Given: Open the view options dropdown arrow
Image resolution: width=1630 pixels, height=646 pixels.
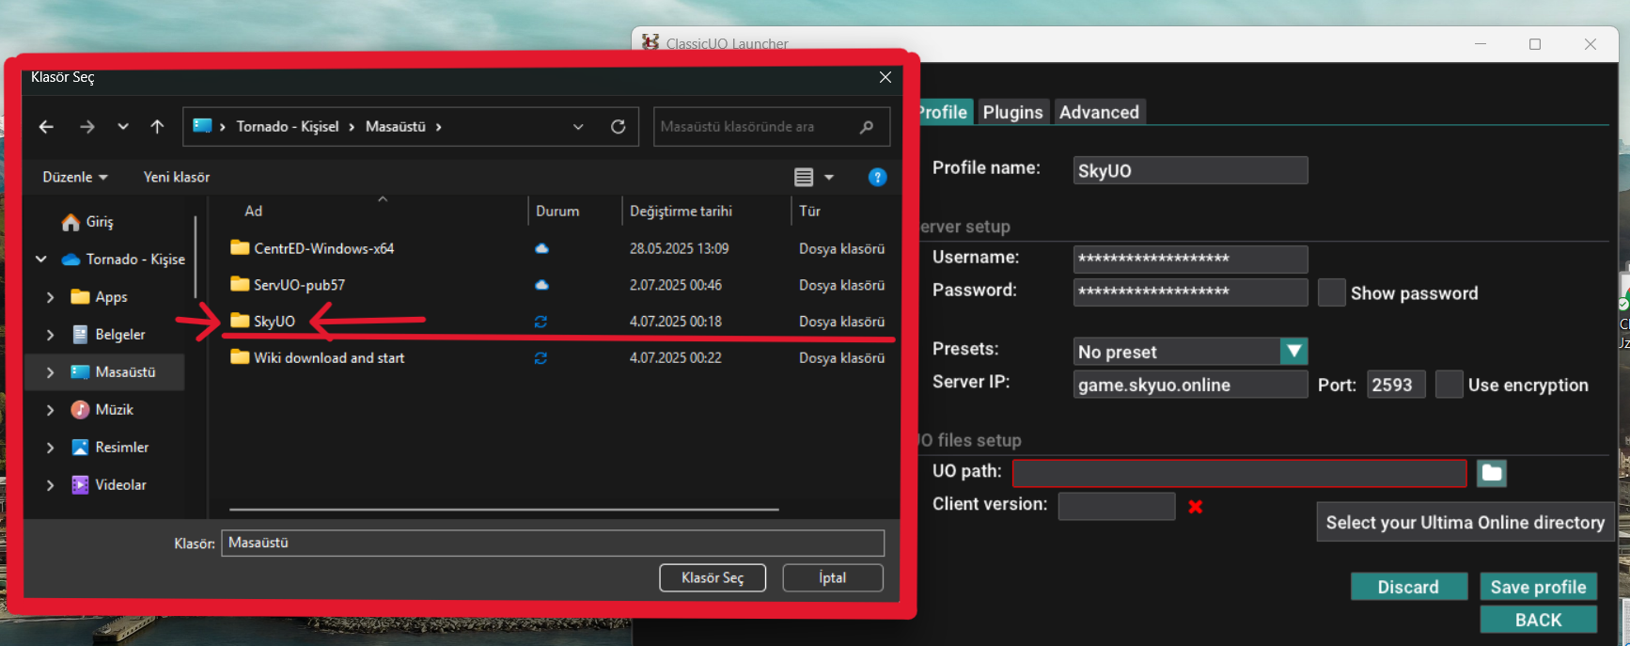Looking at the screenshot, I should [x=829, y=177].
